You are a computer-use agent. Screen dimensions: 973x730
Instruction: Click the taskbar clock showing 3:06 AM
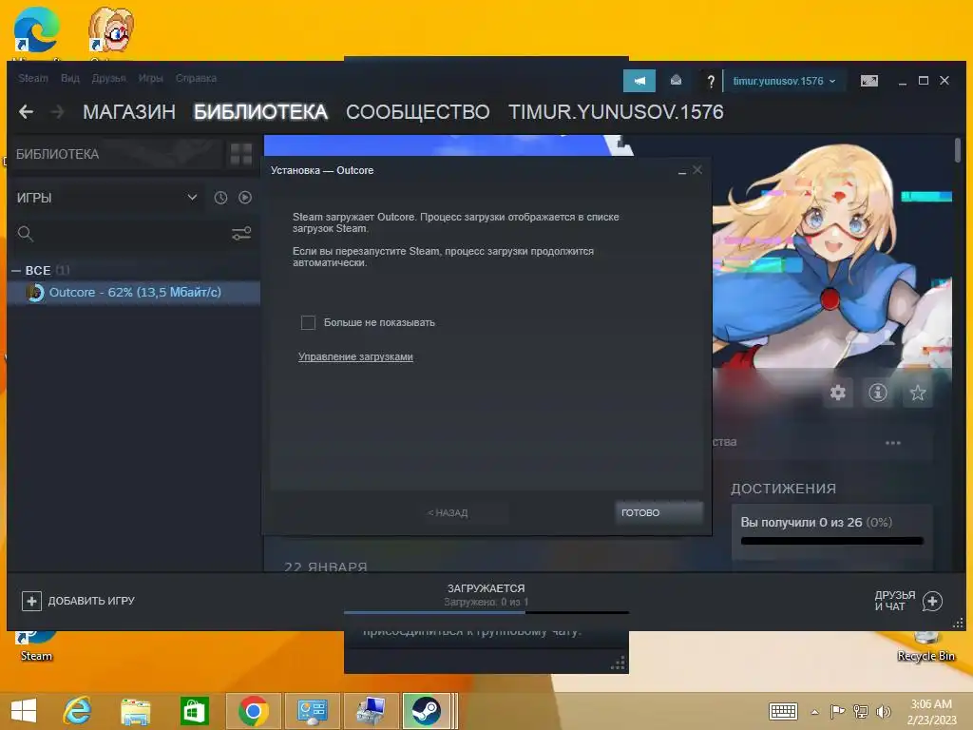[x=931, y=711]
